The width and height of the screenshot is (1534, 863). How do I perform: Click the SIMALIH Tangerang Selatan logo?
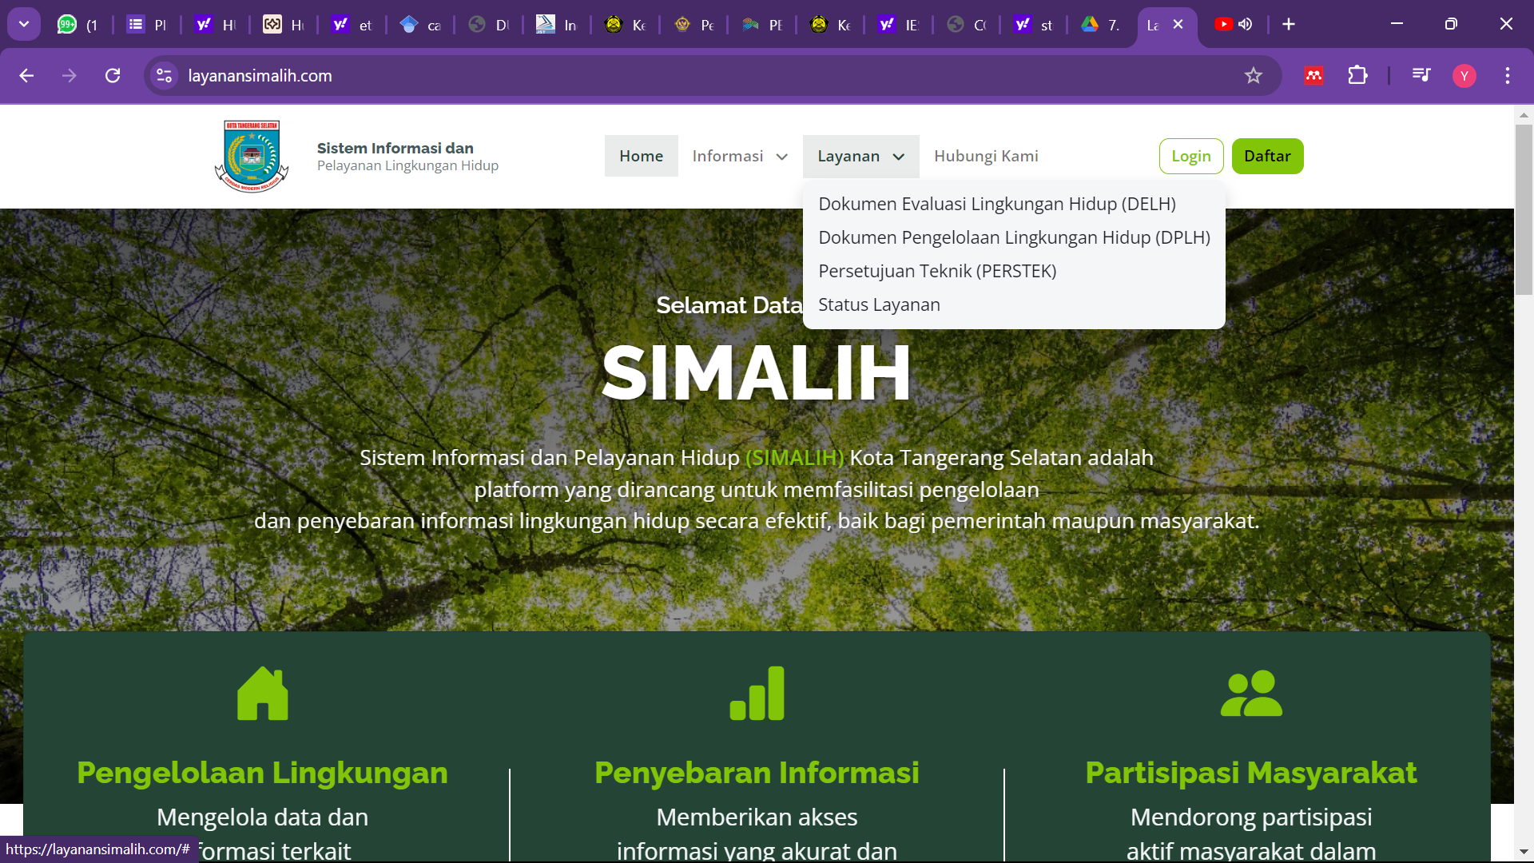point(251,157)
